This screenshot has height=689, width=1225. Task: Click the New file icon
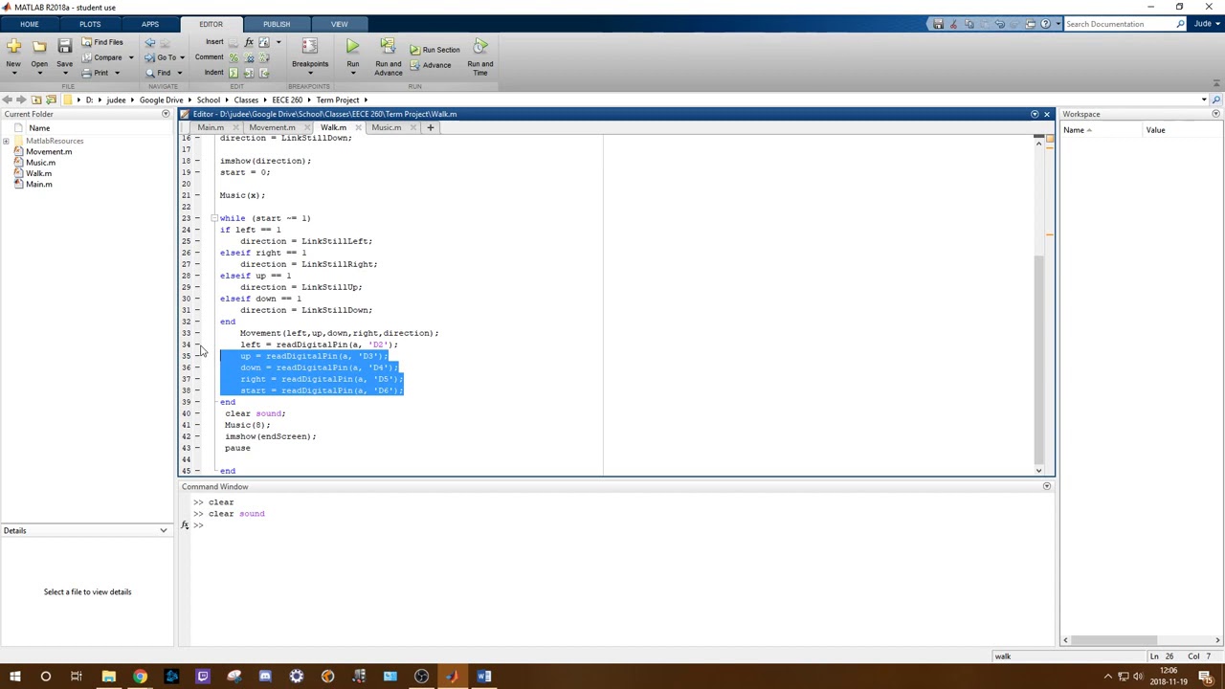[x=13, y=46]
